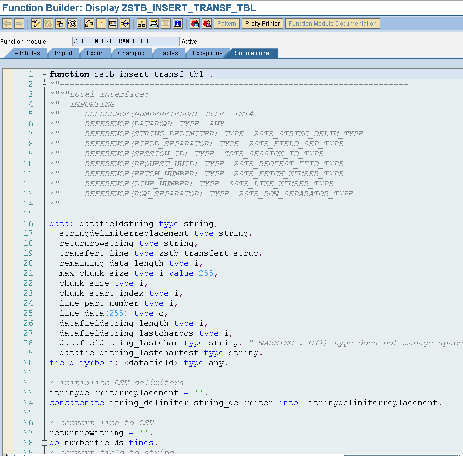
Task: Navigate back with the left arrow icon
Action: [7, 23]
